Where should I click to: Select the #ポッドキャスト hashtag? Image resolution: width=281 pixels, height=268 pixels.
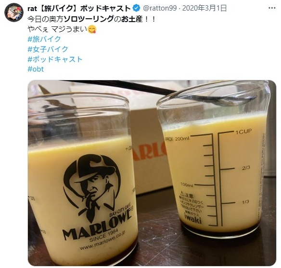pyautogui.click(x=55, y=59)
